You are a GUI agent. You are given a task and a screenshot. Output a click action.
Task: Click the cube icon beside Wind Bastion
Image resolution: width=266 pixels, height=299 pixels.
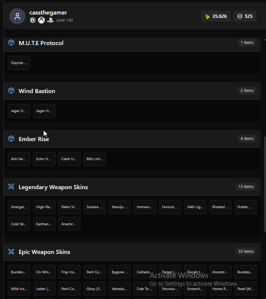pyautogui.click(x=11, y=90)
